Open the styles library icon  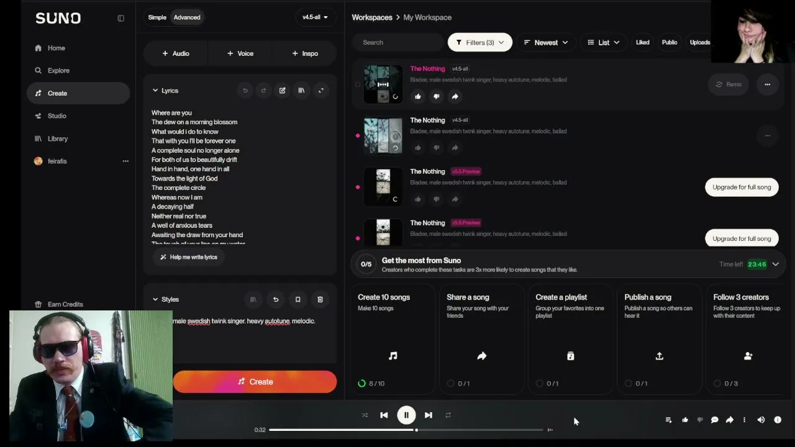pos(253,299)
